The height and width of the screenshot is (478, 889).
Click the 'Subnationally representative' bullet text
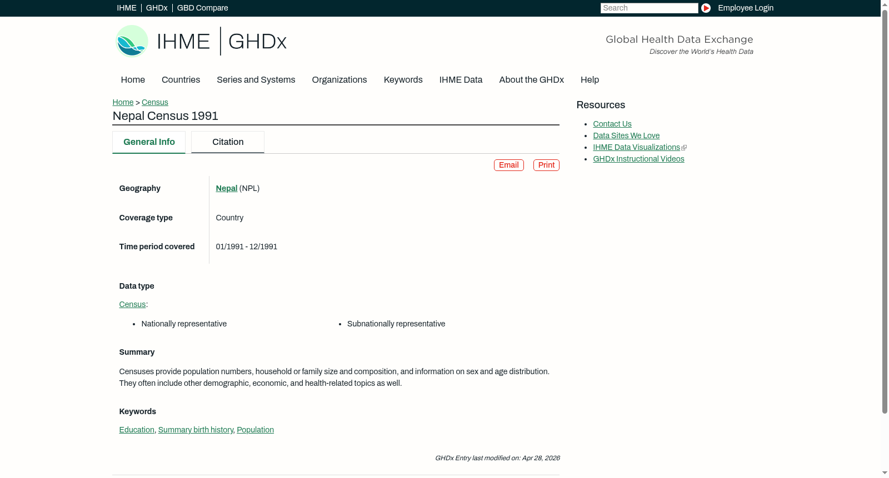[x=396, y=324]
